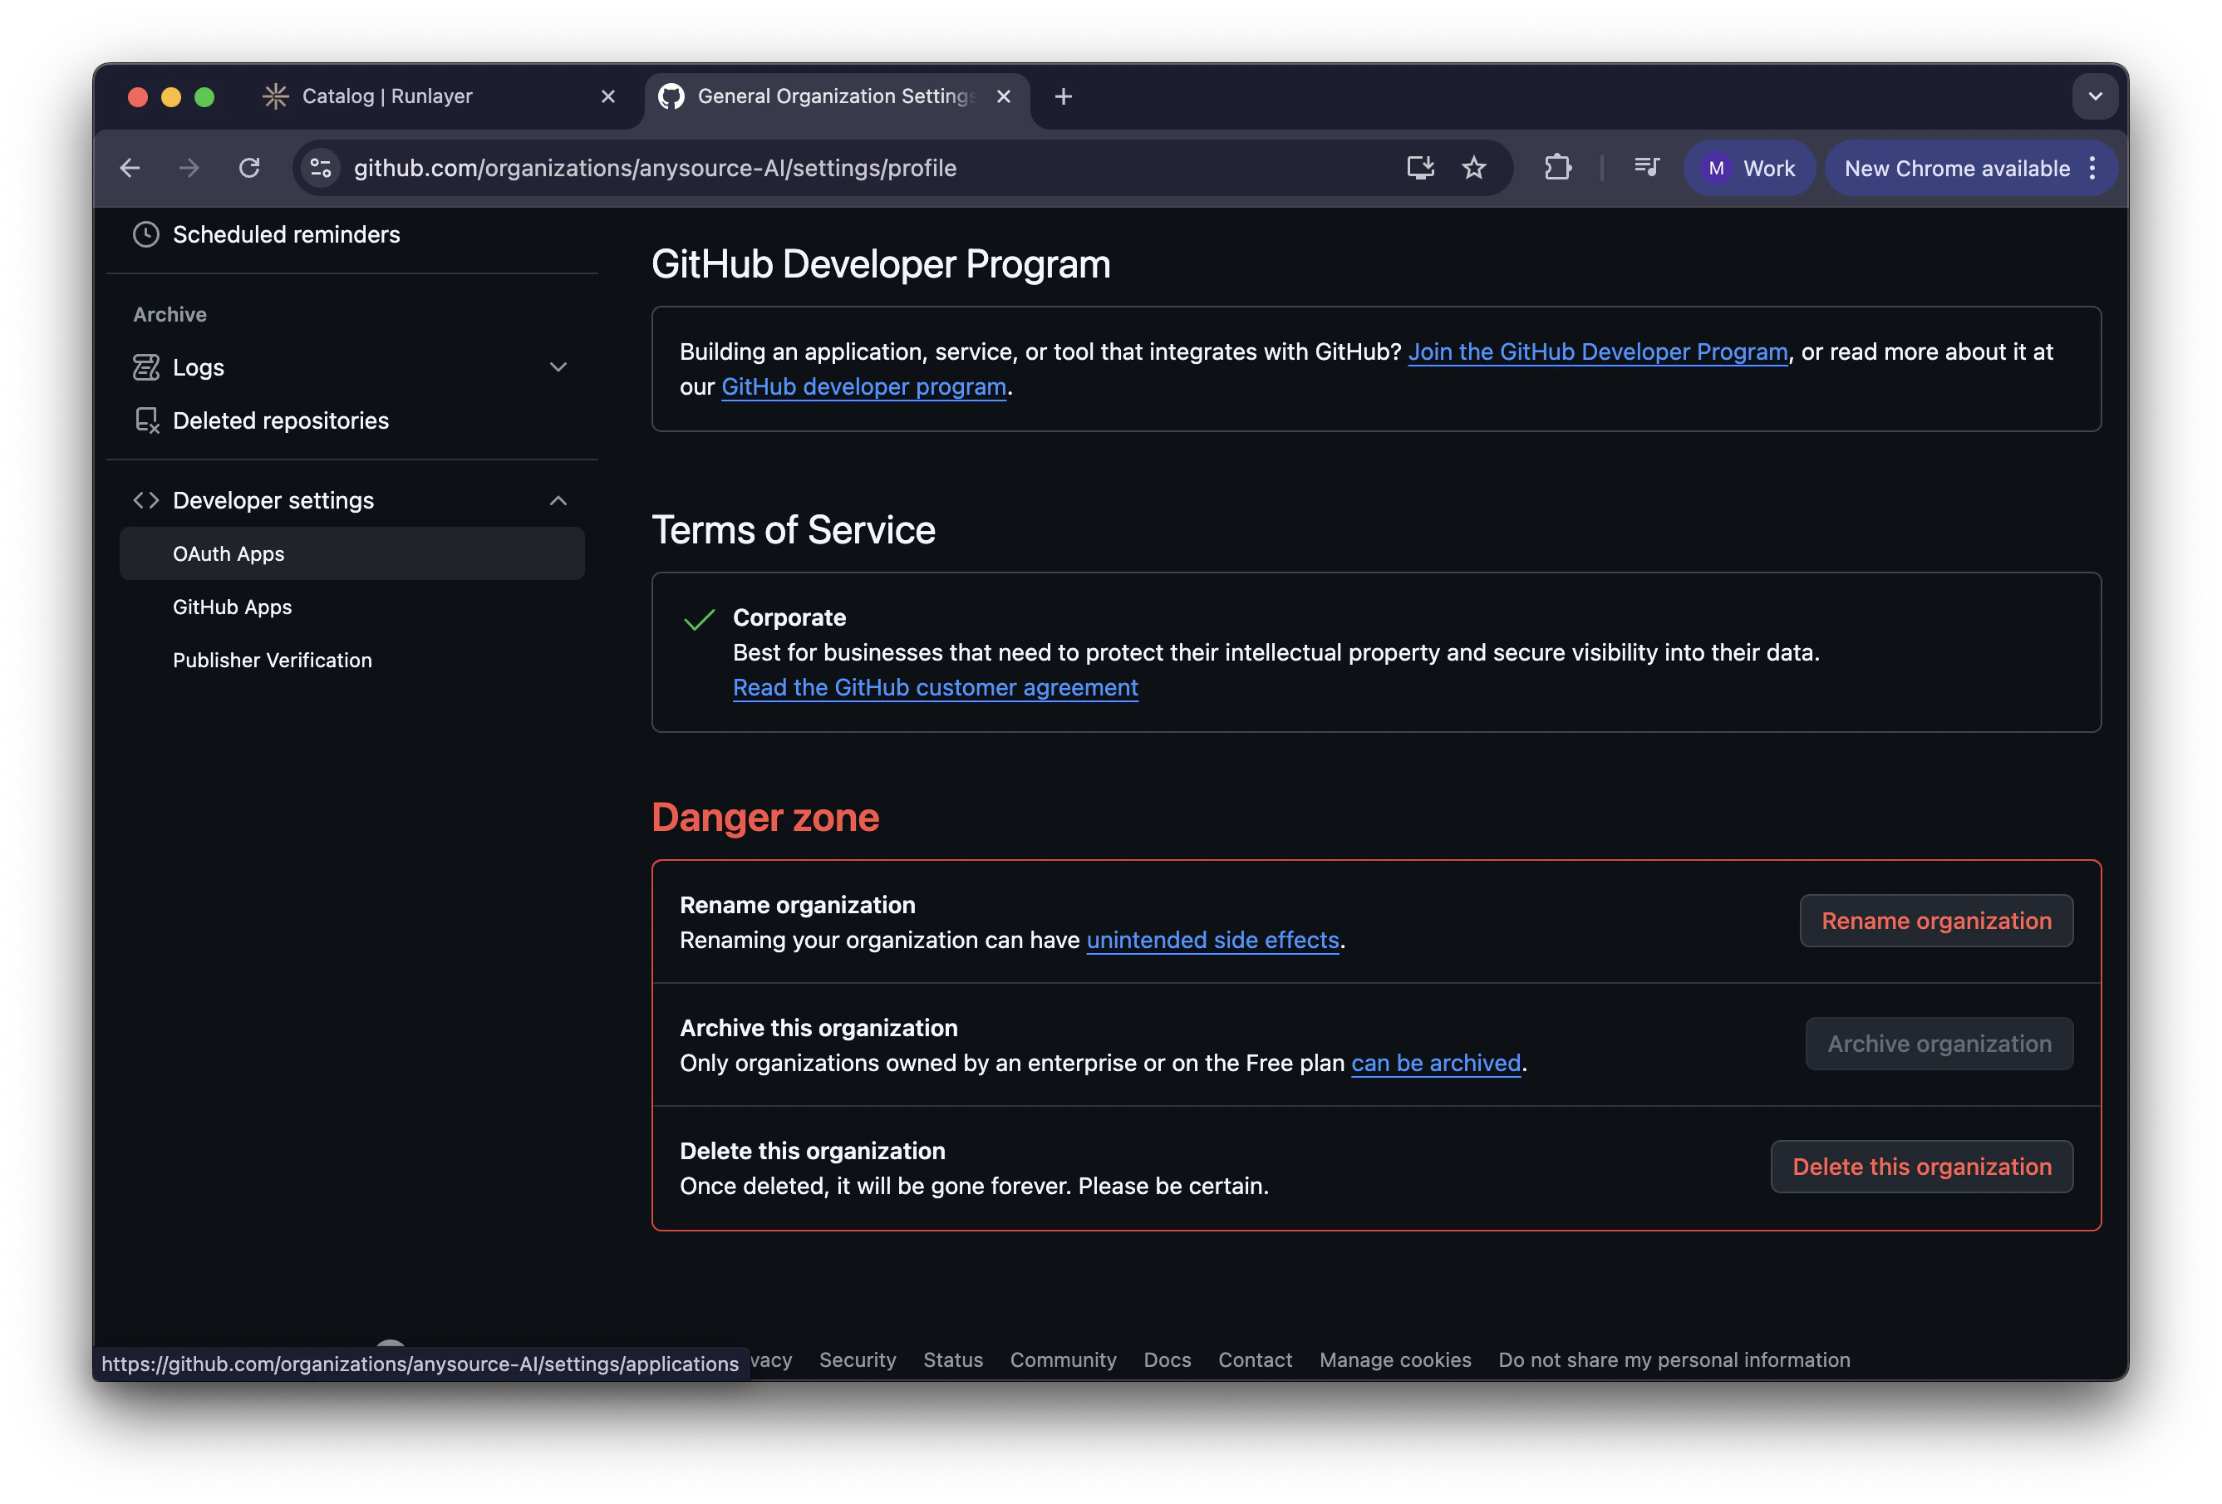The height and width of the screenshot is (1504, 2222).
Task: Click the Work profile button
Action: (1748, 169)
